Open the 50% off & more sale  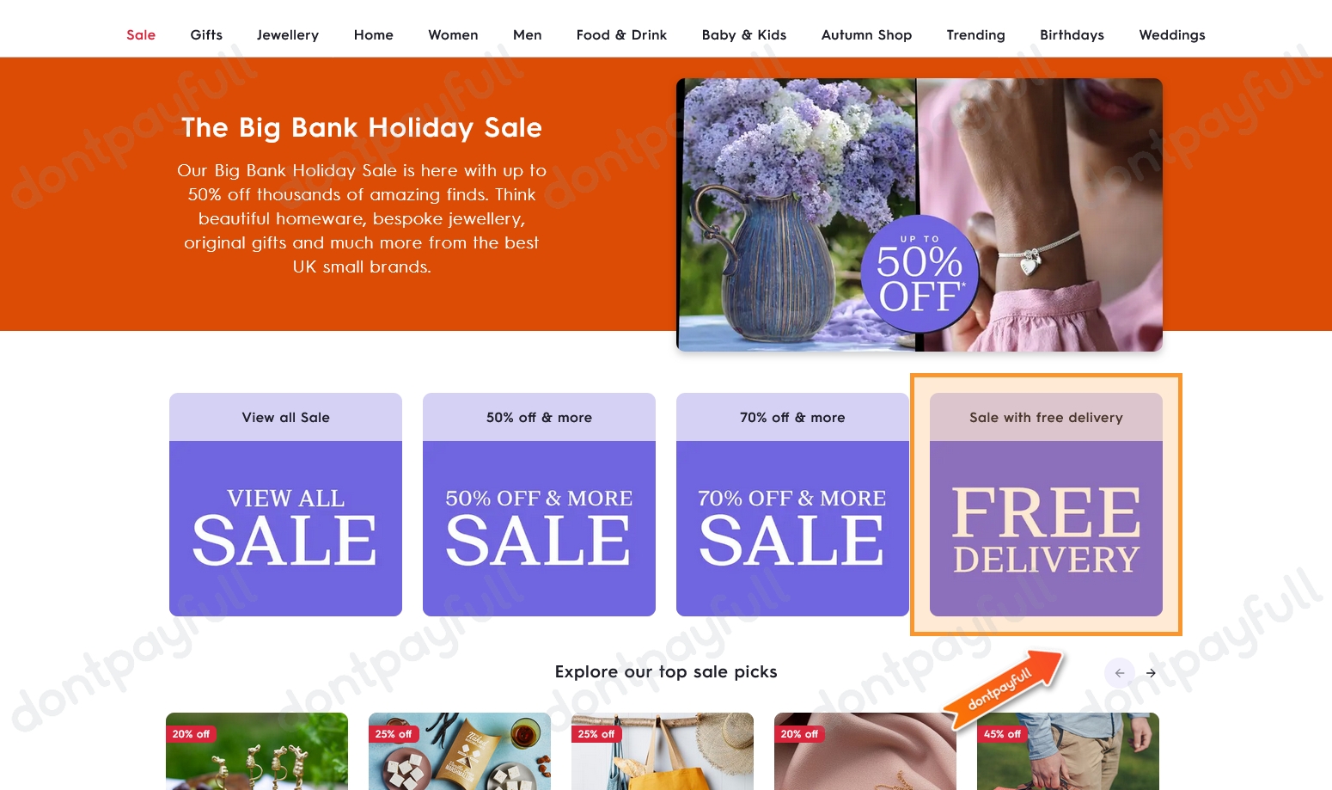coord(539,505)
